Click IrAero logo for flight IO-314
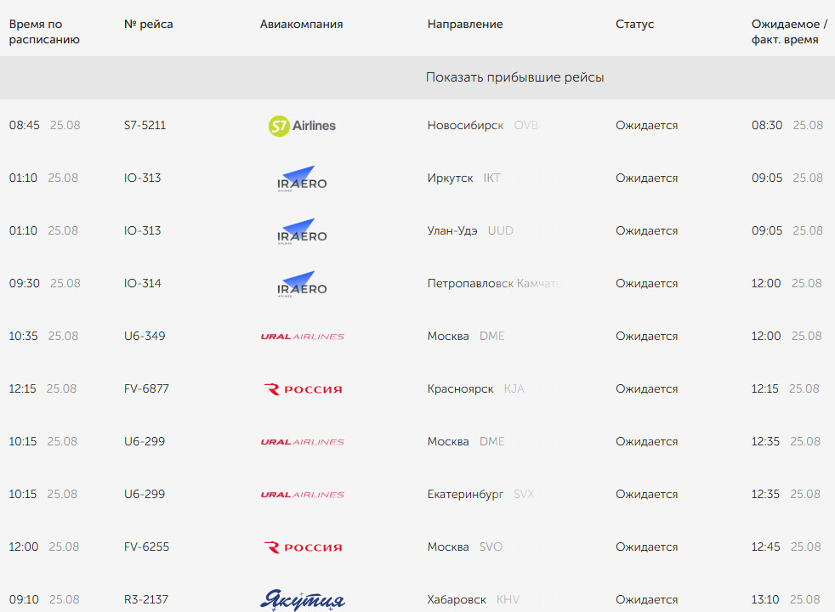 point(302,284)
